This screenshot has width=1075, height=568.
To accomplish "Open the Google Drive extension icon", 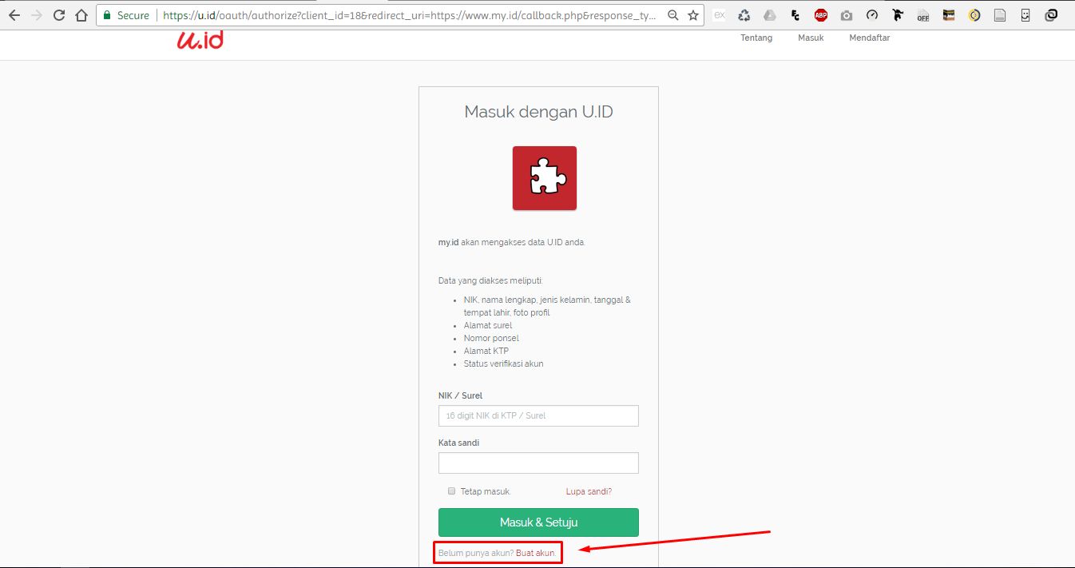I will click(x=770, y=15).
